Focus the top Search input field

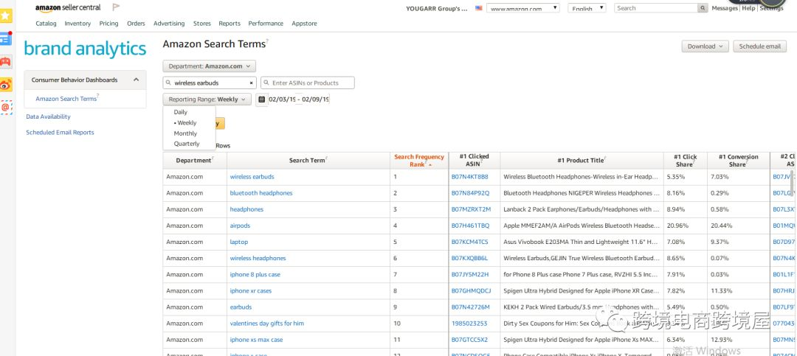[x=656, y=8]
